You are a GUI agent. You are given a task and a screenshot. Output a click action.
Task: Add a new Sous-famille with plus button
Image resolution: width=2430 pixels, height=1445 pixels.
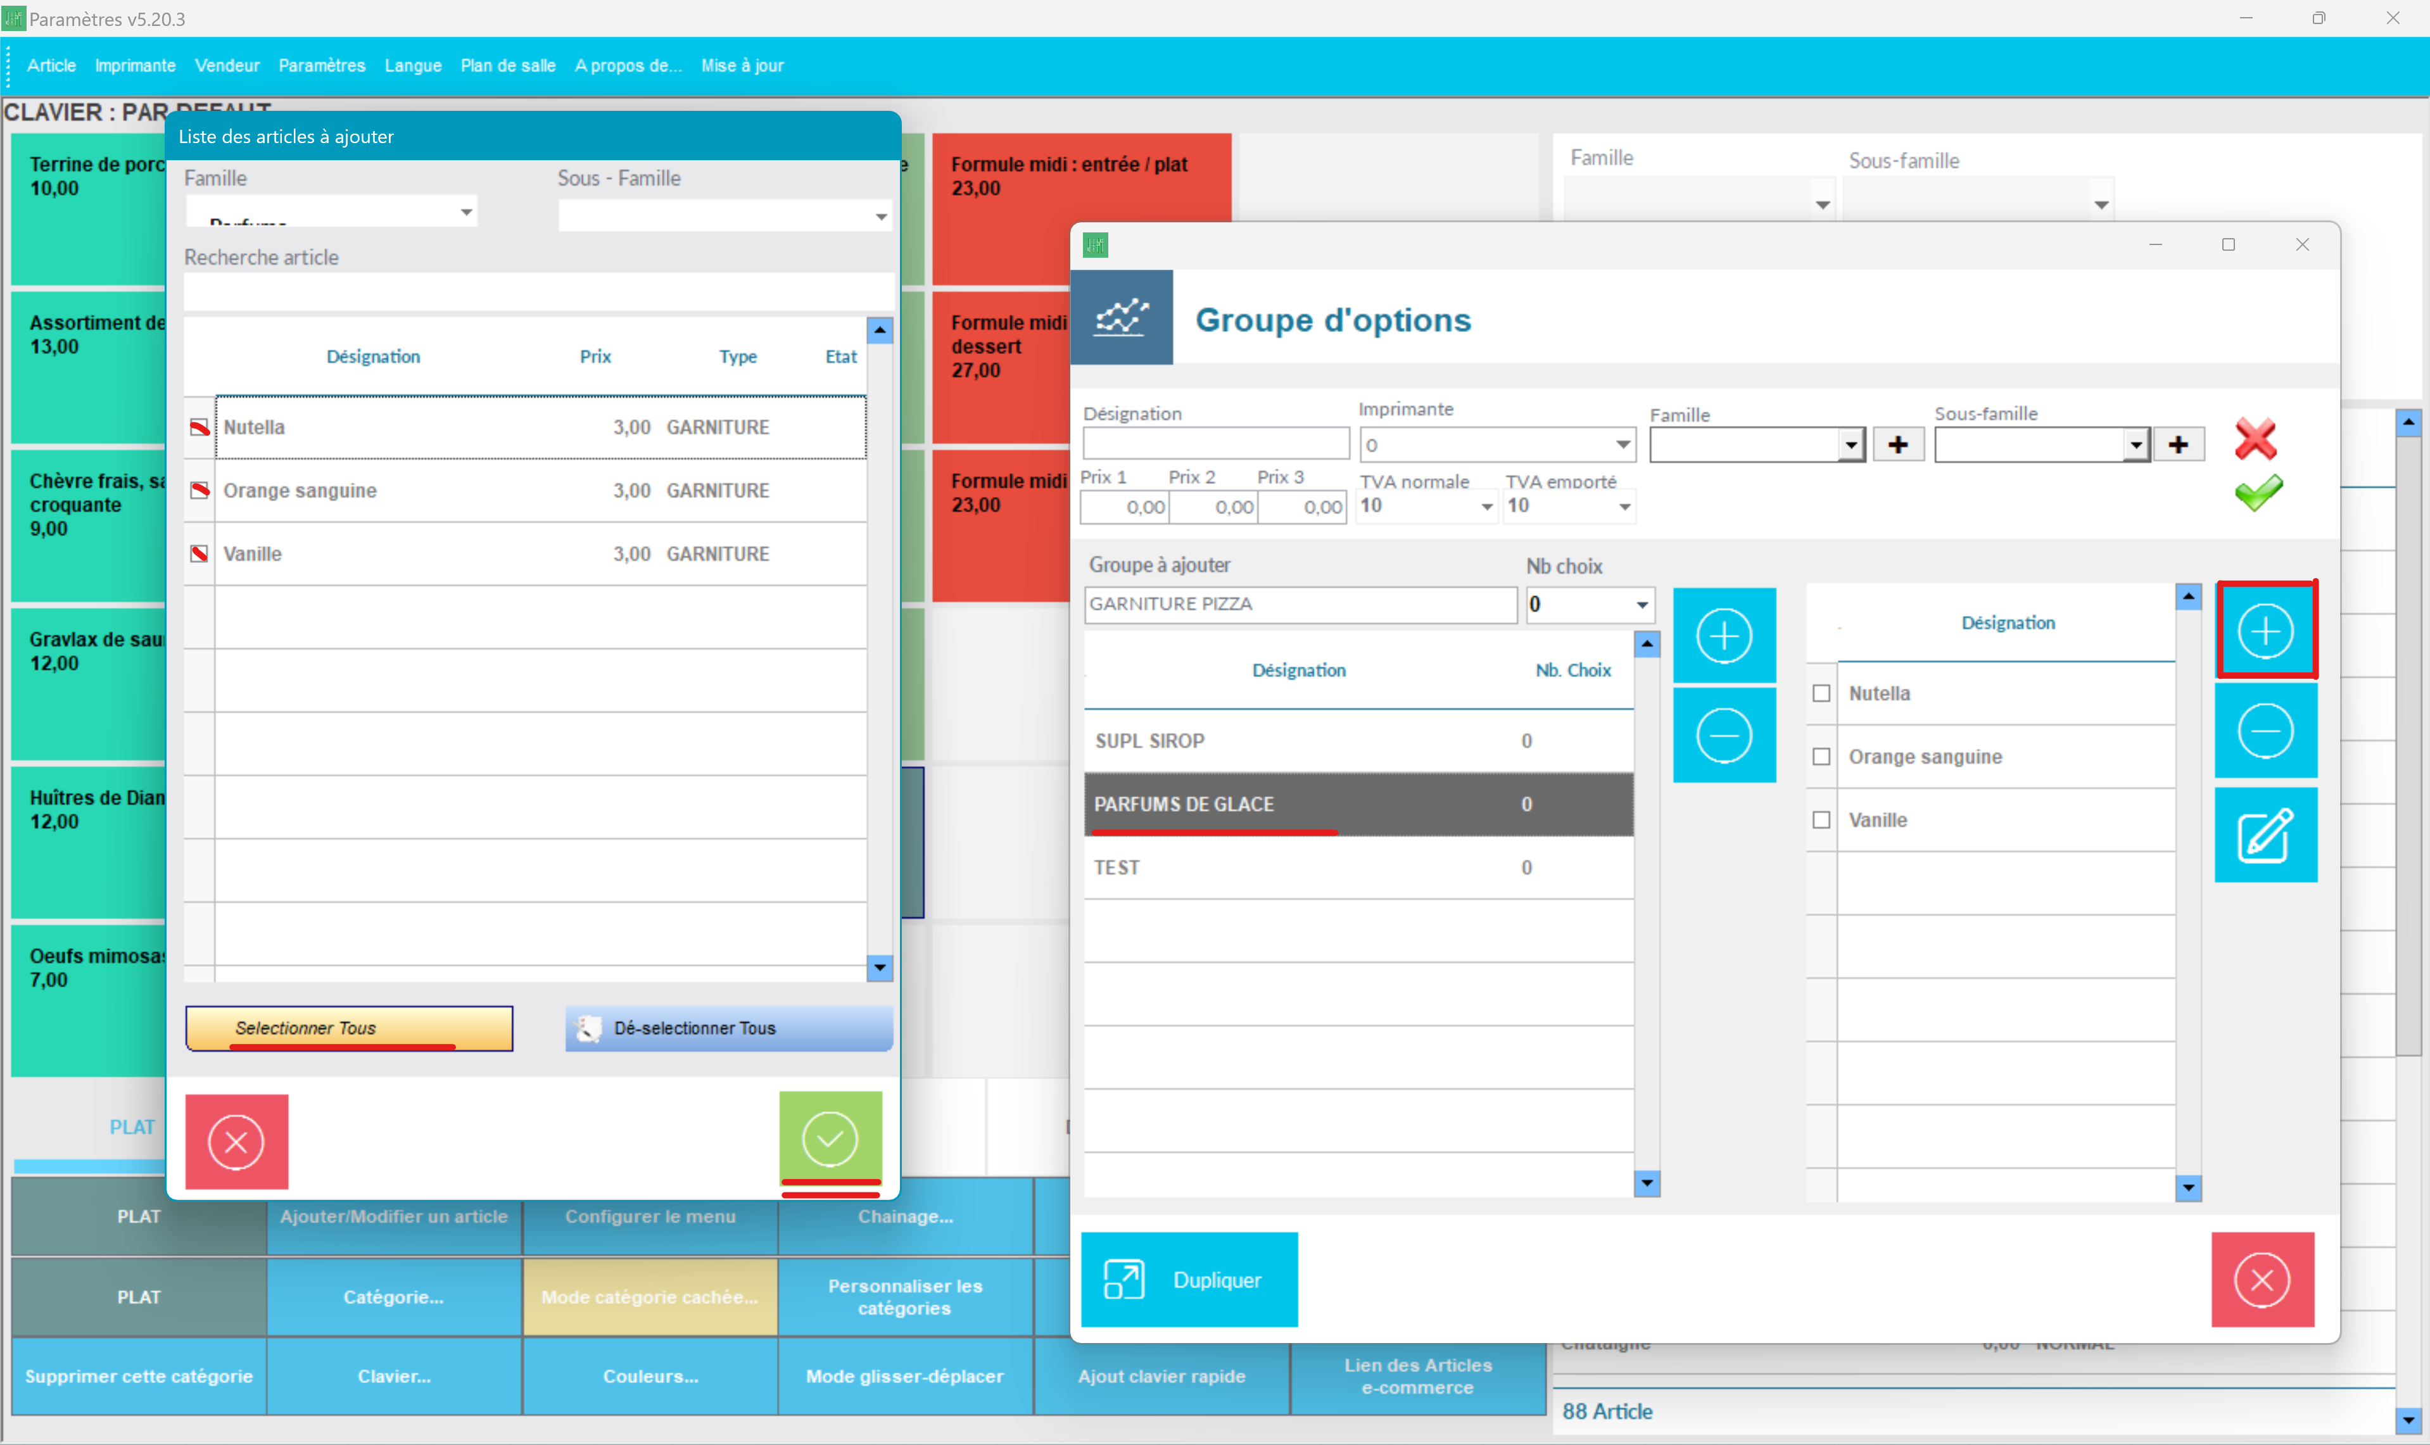(2179, 445)
